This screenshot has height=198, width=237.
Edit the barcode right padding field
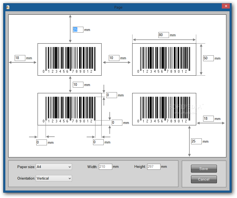pyautogui.click(x=98, y=142)
